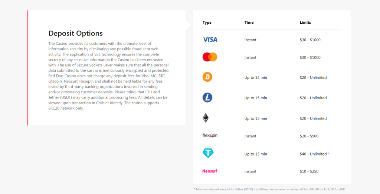The image size is (380, 194).
Task: Click the Limits column header
Action: (x=305, y=23)
